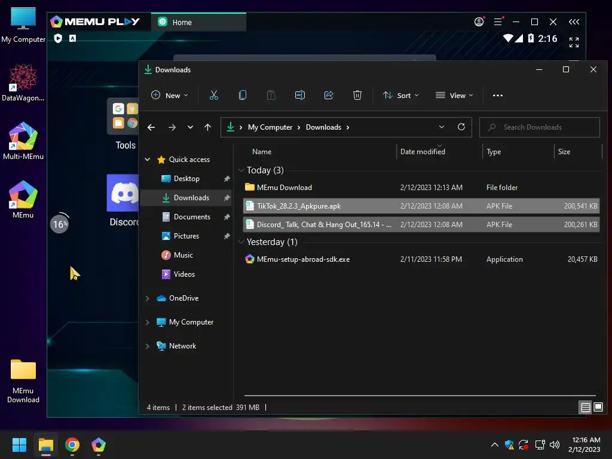The height and width of the screenshot is (459, 612).
Task: Expand the My Computer tree node
Action: pos(148,322)
